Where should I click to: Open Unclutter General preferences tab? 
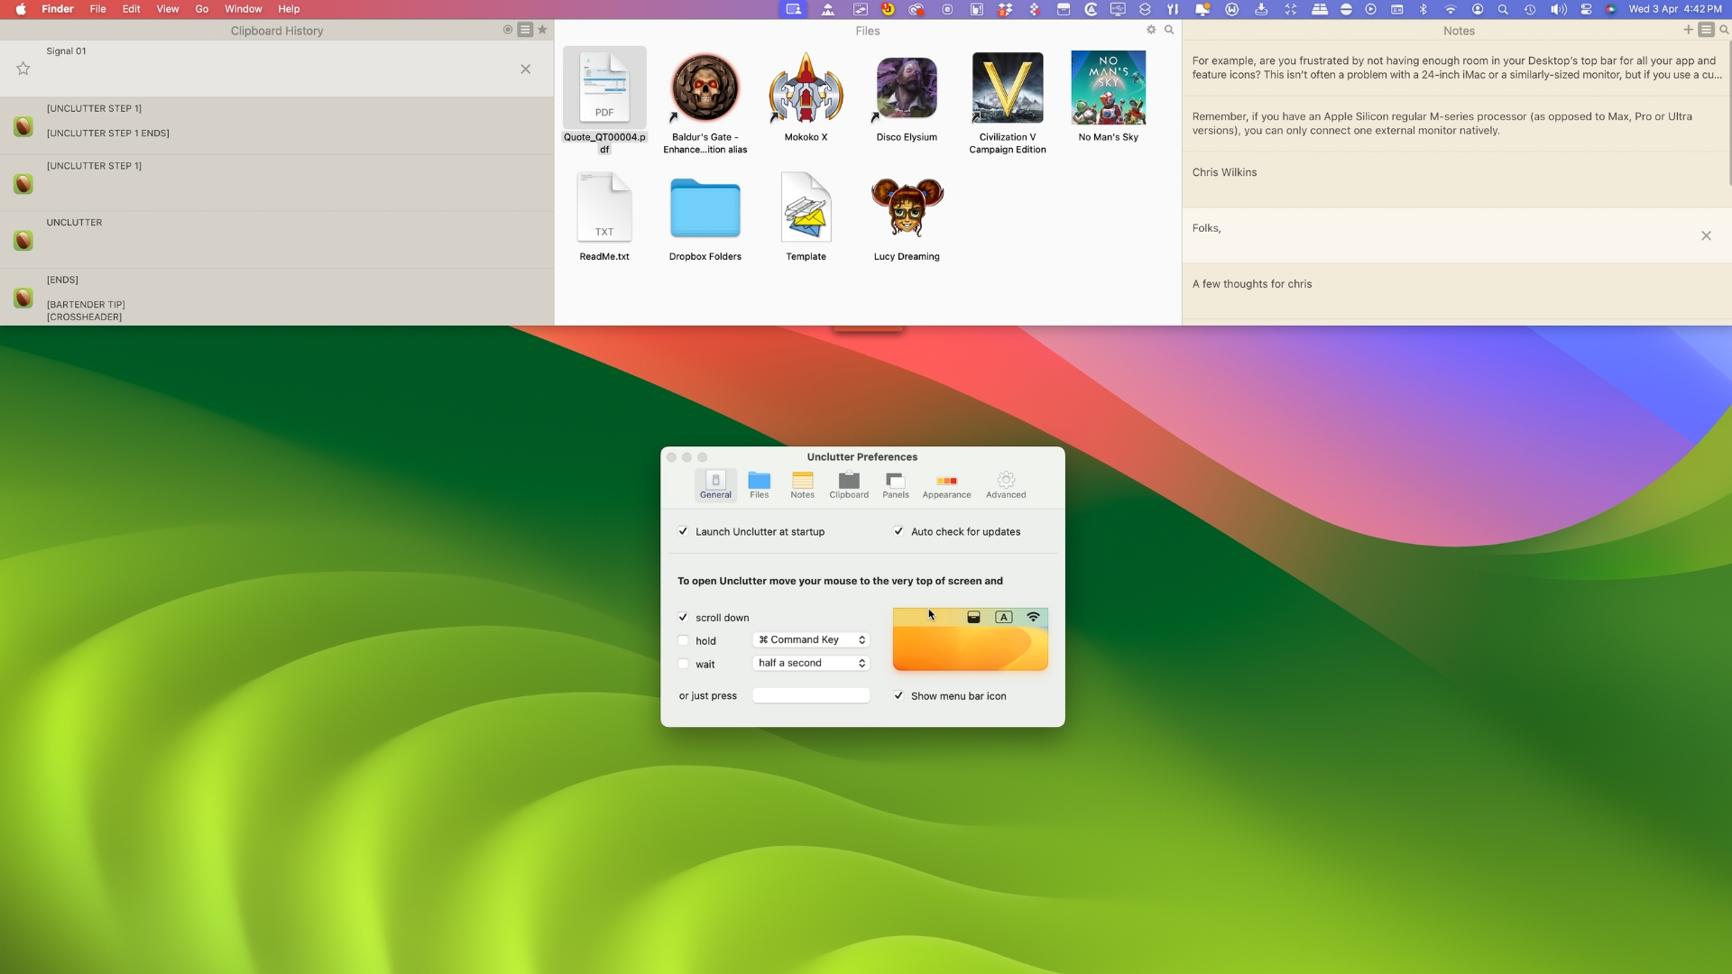pos(715,484)
